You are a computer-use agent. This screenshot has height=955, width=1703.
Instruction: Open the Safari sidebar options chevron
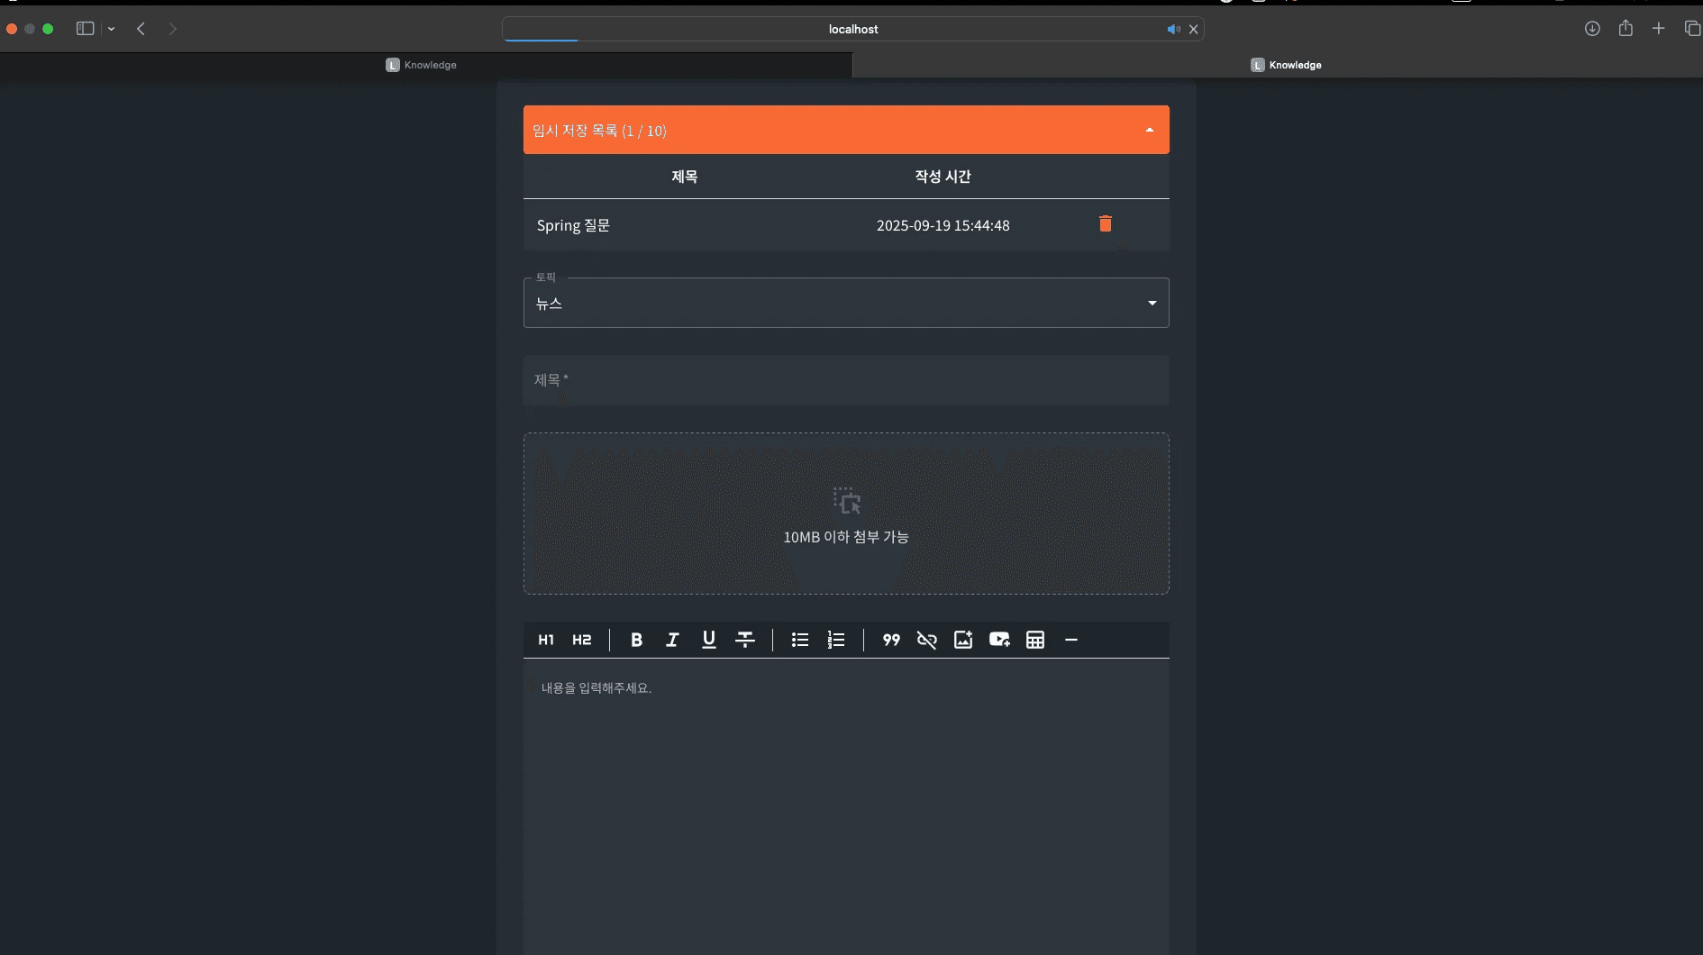point(111,29)
